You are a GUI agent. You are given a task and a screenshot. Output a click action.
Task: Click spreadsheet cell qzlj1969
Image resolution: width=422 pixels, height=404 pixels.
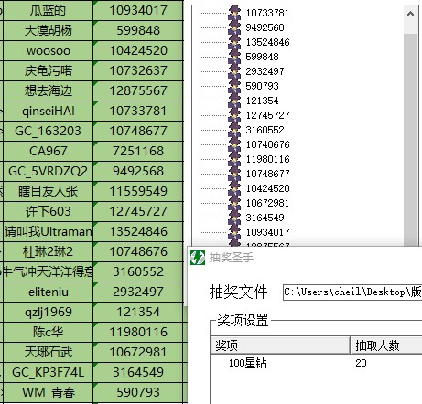48,312
